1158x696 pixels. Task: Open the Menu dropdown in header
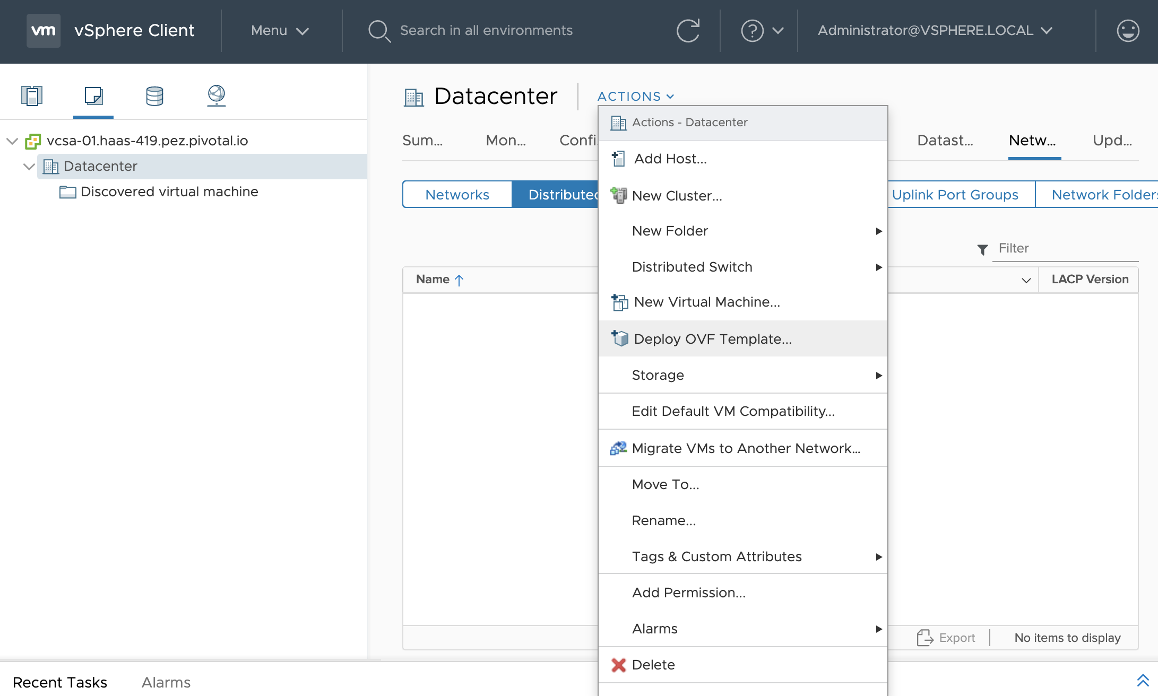point(279,31)
